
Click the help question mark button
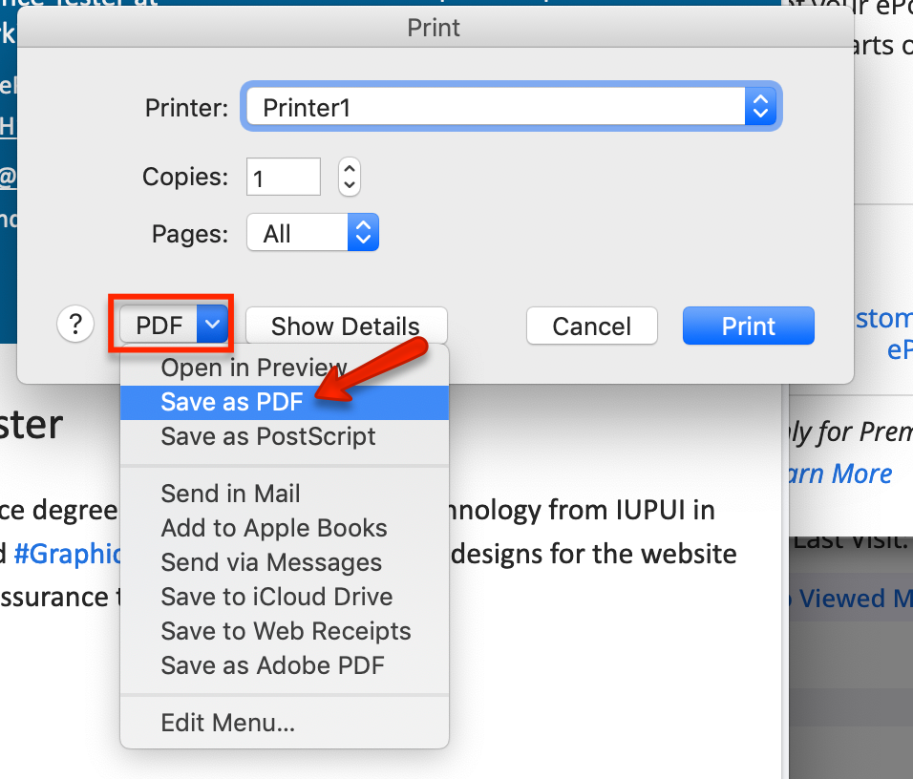coord(75,325)
